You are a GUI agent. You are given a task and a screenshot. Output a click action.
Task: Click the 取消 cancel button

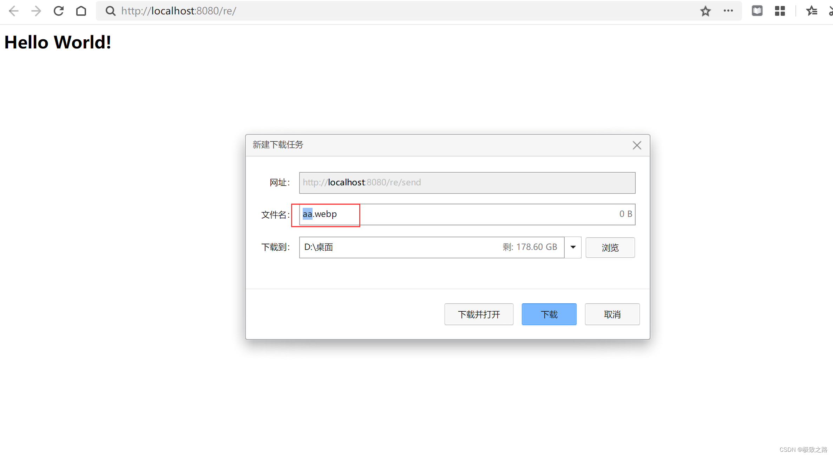(612, 314)
